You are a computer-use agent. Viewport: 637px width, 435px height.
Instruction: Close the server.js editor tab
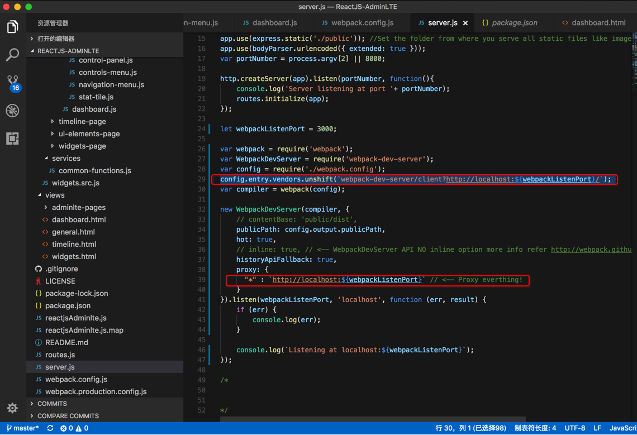pos(465,23)
